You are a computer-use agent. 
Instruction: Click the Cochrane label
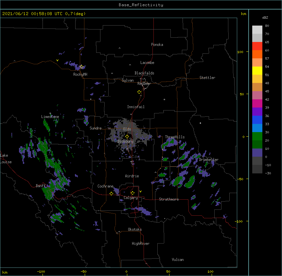tap(105, 186)
